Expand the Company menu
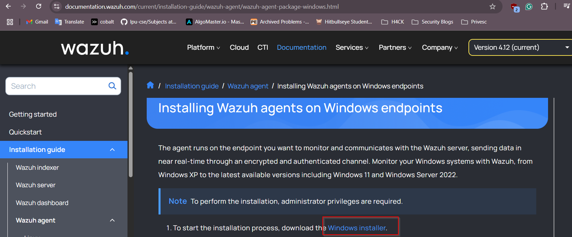Image resolution: width=572 pixels, height=237 pixels. [x=440, y=47]
